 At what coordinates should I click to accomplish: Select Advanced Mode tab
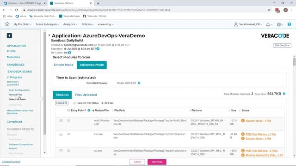[x=92, y=65]
